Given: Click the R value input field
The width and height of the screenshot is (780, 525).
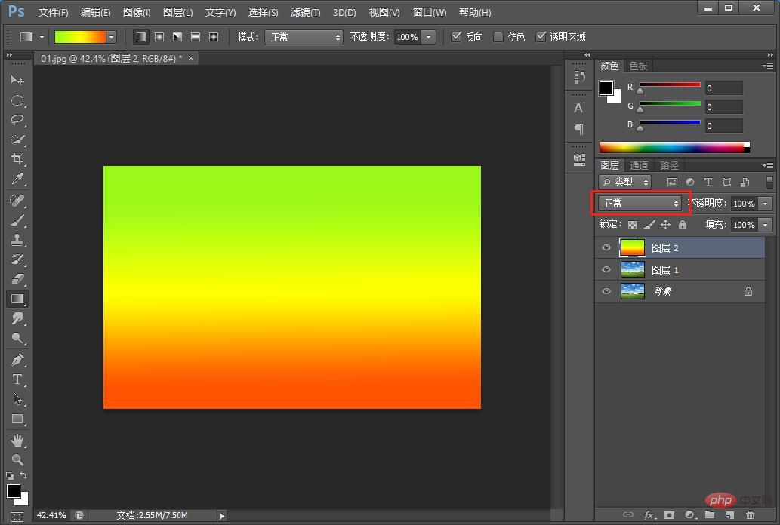Looking at the screenshot, I should click(723, 88).
